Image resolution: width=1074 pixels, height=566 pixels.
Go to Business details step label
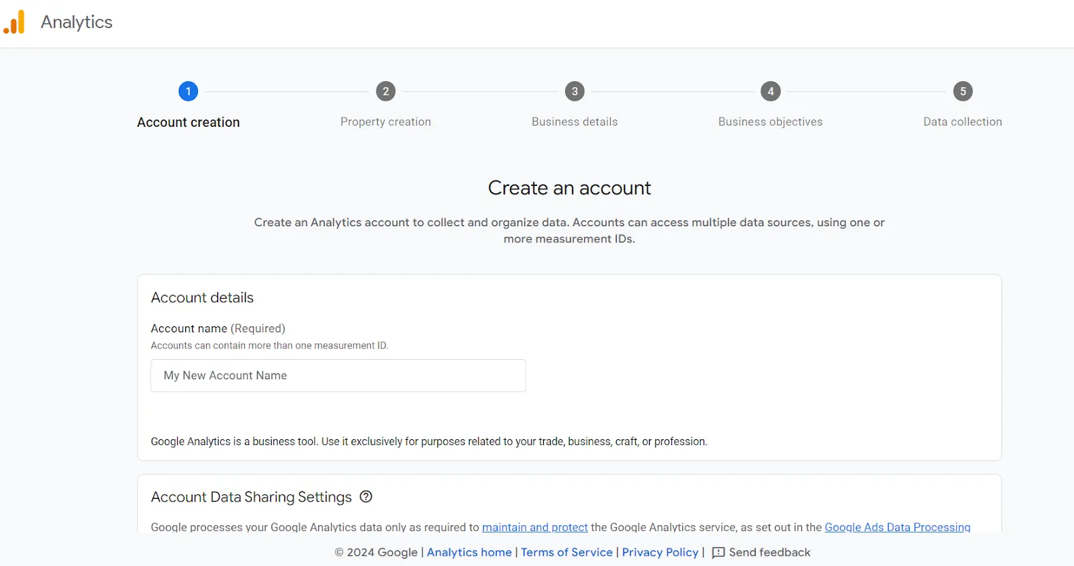click(x=575, y=122)
